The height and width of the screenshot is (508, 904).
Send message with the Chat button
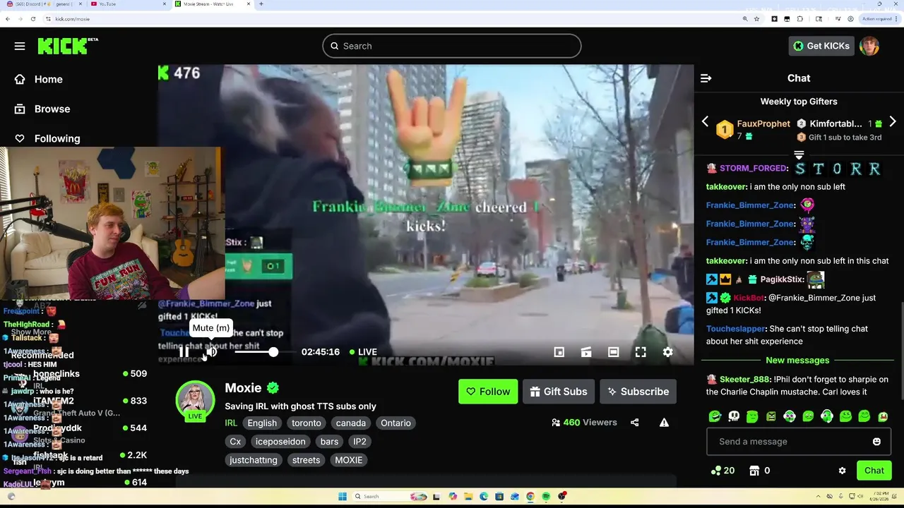[874, 471]
